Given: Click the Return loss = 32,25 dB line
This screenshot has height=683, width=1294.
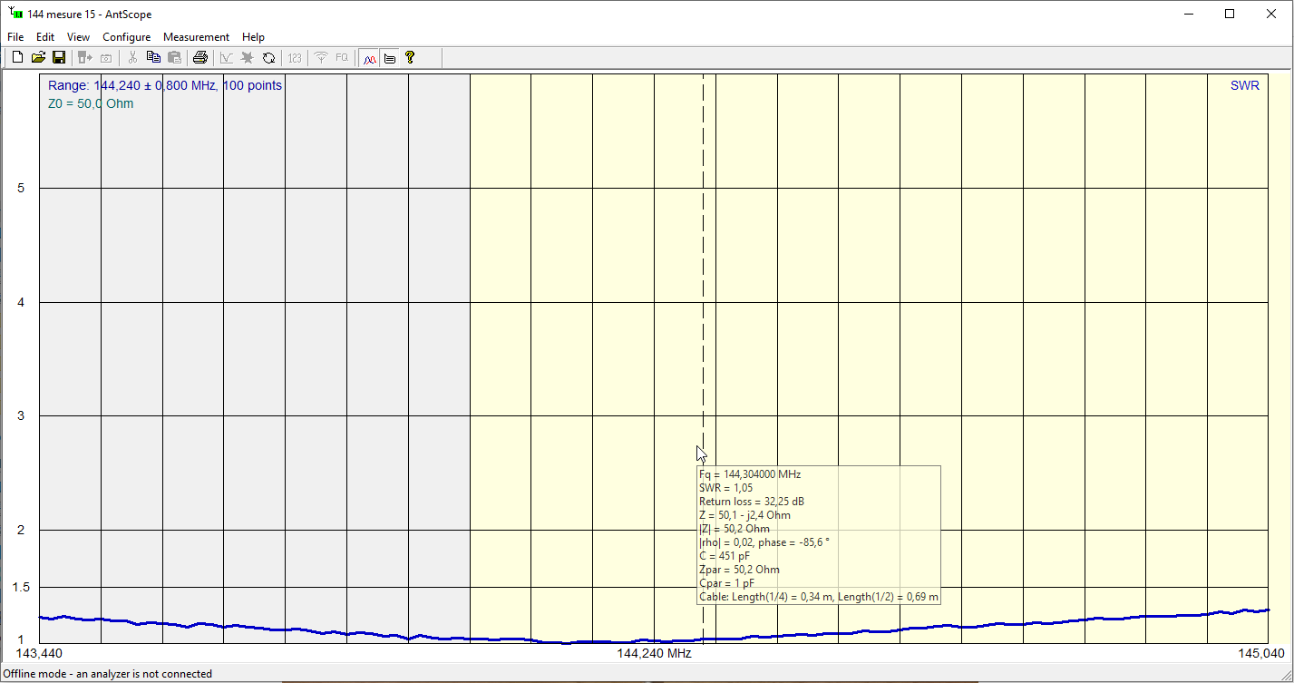Looking at the screenshot, I should (752, 502).
